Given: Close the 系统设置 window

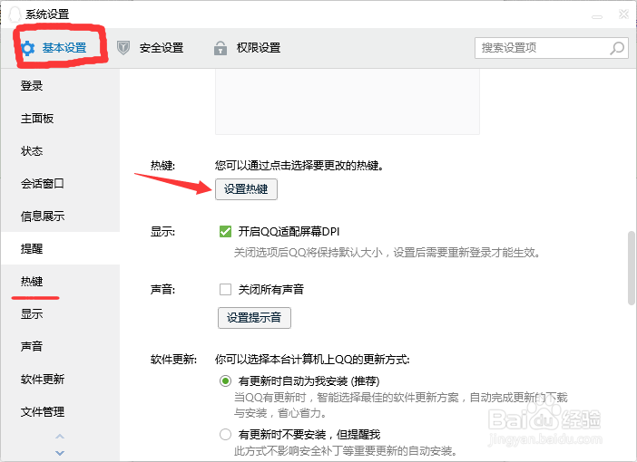Looking at the screenshot, I should [623, 14].
